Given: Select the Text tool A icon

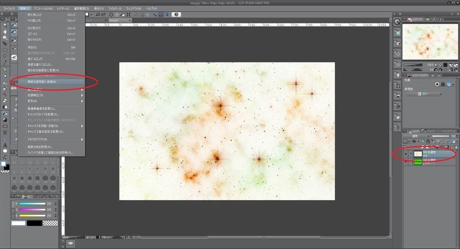Looking at the screenshot, I should 5,145.
